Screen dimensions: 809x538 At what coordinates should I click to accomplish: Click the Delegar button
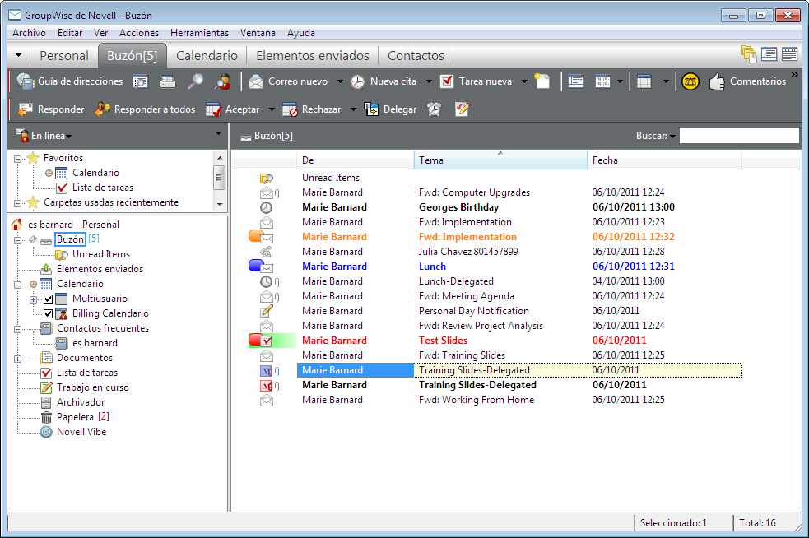point(390,109)
